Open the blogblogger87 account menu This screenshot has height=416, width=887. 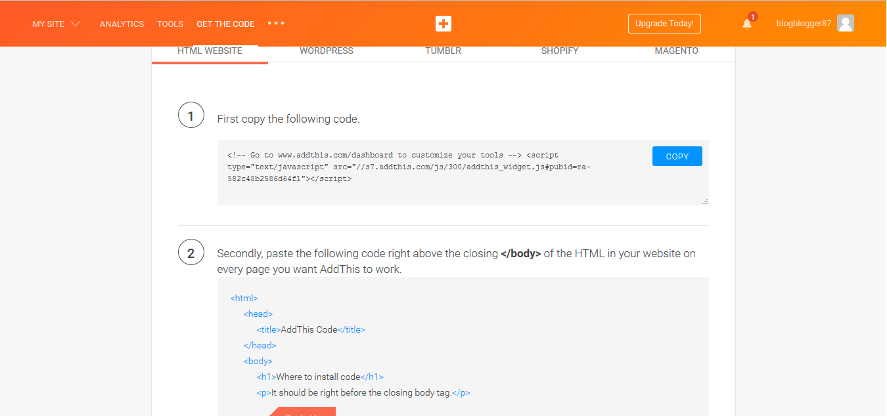point(804,24)
